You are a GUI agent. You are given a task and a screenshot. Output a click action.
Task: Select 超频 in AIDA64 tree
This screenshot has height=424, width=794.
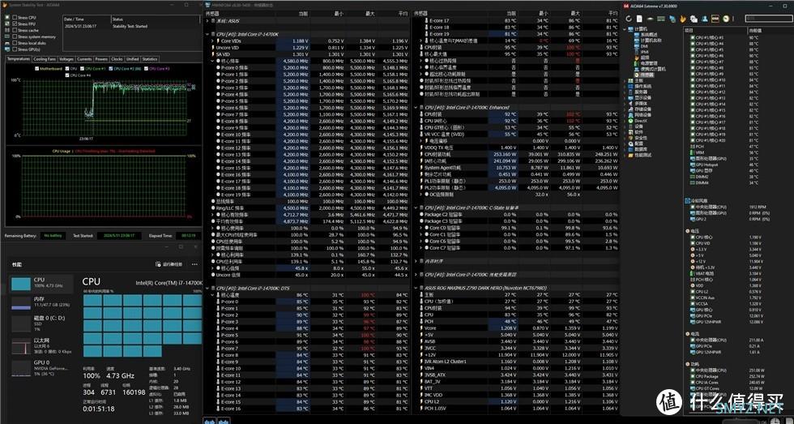point(645,58)
